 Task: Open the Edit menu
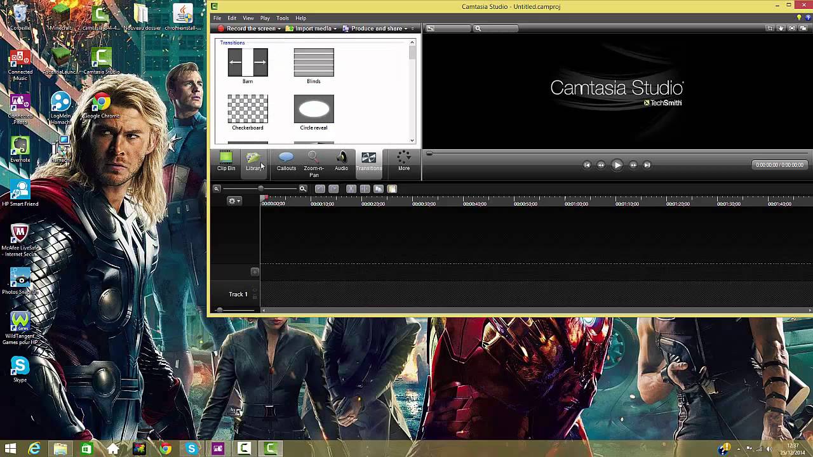click(232, 18)
